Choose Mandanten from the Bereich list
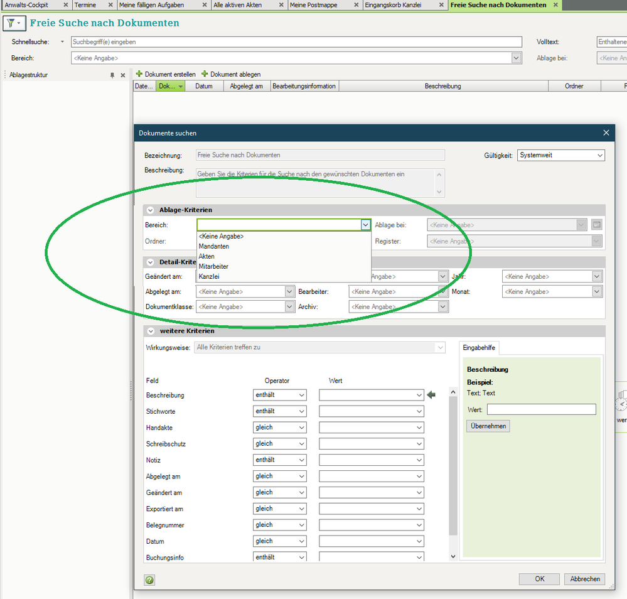The width and height of the screenshot is (627, 599). [284, 246]
